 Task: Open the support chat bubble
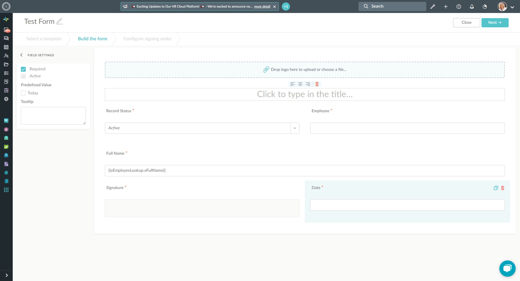coord(507,268)
